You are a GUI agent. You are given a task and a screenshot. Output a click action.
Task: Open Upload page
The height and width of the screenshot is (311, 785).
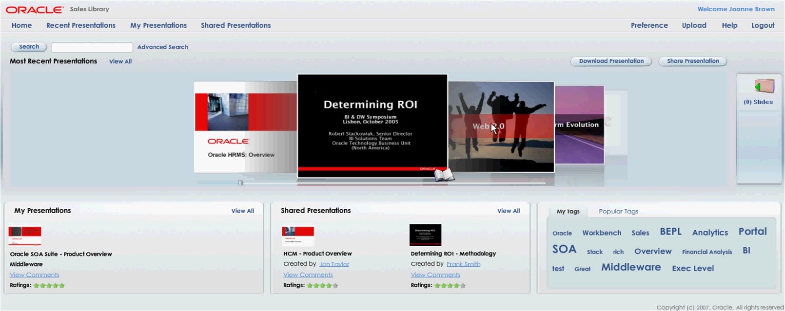[x=694, y=25]
